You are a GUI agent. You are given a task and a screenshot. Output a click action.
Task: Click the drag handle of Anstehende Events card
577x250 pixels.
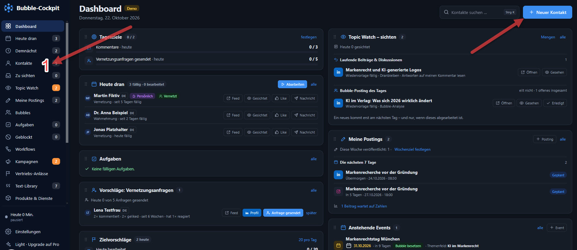[x=335, y=227]
